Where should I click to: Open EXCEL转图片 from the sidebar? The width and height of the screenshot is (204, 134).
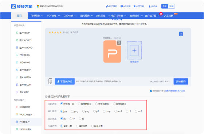pos(25,129)
